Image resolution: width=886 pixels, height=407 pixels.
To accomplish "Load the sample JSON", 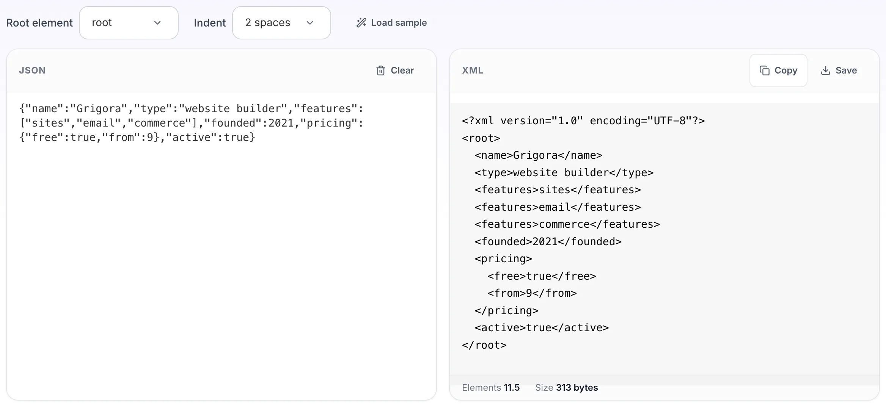I will (x=391, y=23).
